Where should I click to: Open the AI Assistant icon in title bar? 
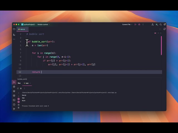coord(157,24)
